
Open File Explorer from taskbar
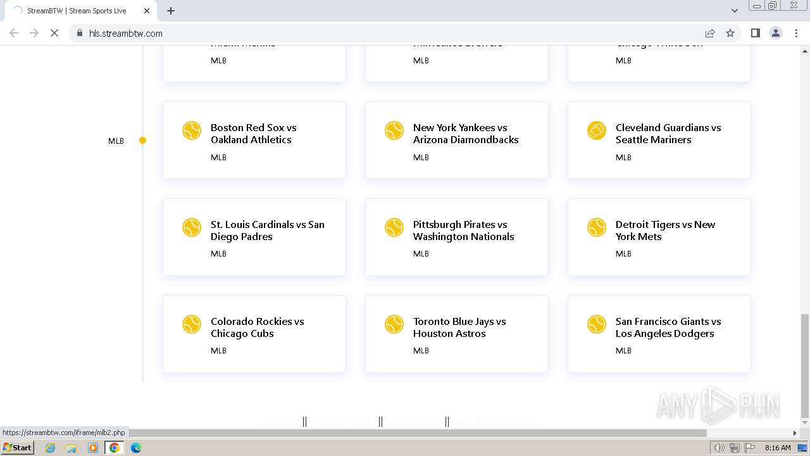[72, 448]
